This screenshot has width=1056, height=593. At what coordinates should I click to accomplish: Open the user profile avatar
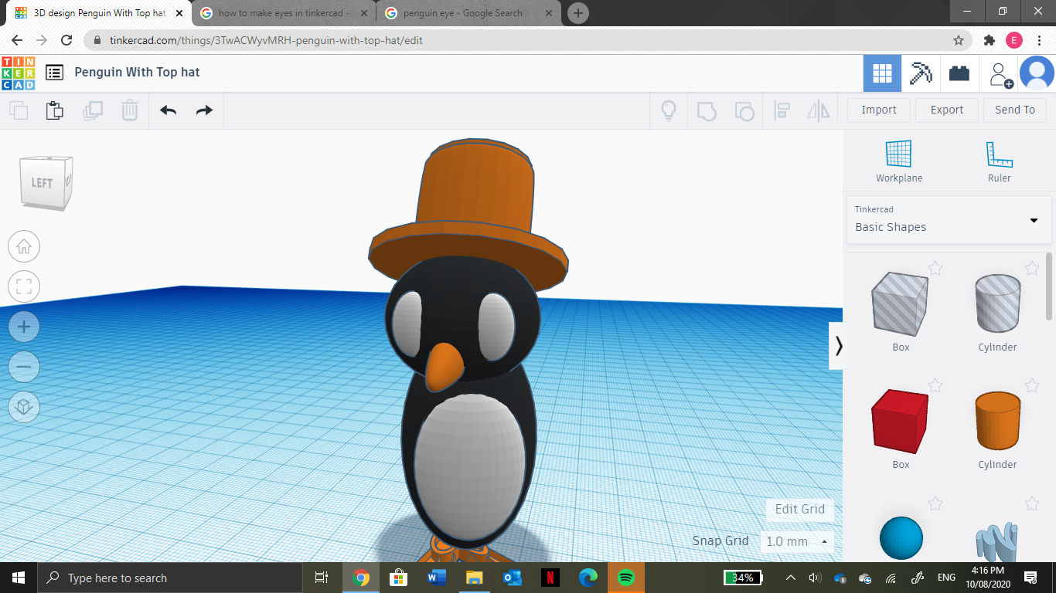tap(1037, 73)
